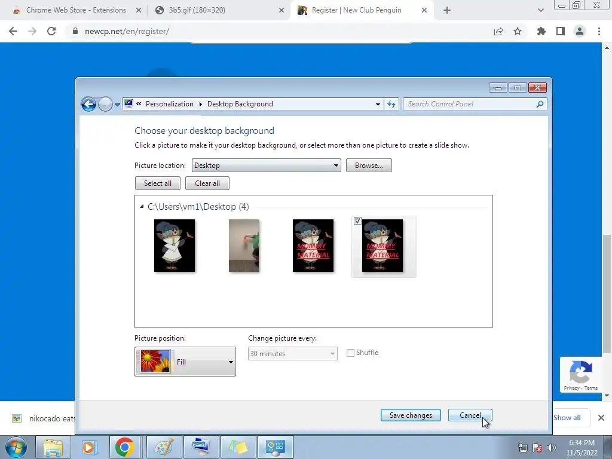Refresh the Control Panel address bar
Screen dimensions: 612x459
pyautogui.click(x=391, y=104)
